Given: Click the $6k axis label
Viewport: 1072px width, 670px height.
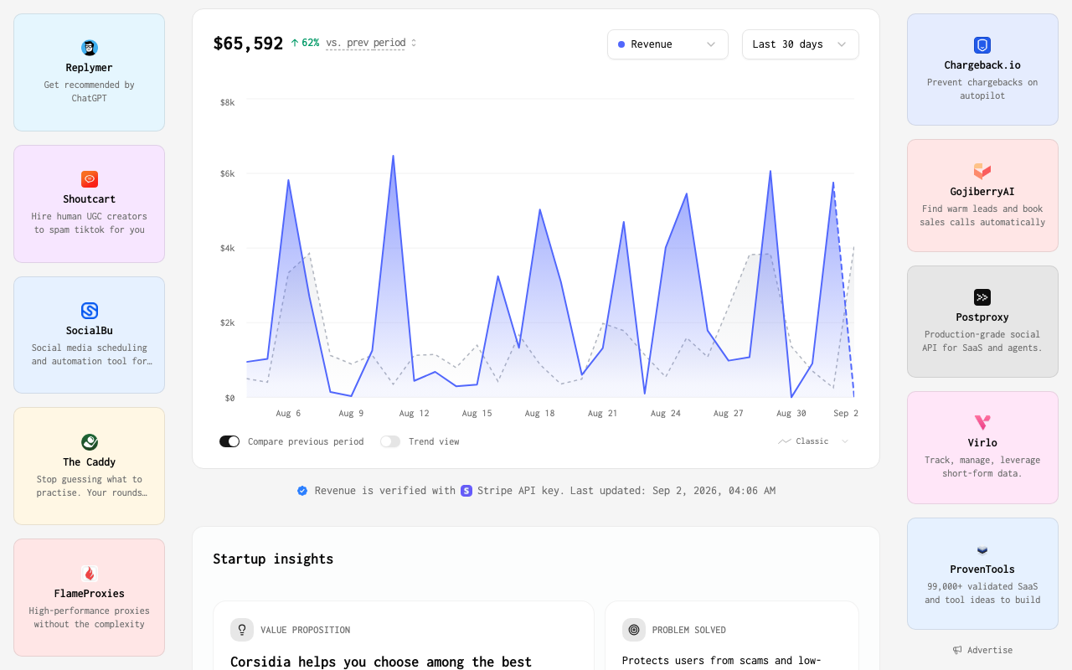Looking at the screenshot, I should tap(227, 173).
